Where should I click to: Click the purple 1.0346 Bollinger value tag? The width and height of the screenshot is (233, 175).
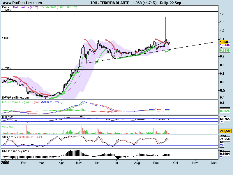point(225,45)
